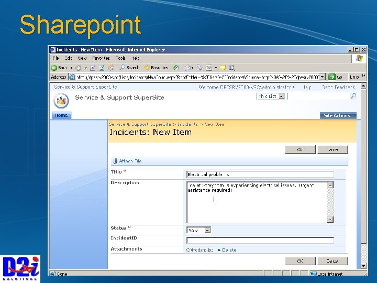Click the Print icon in the toolbar
377x283 pixels.
tap(199, 68)
